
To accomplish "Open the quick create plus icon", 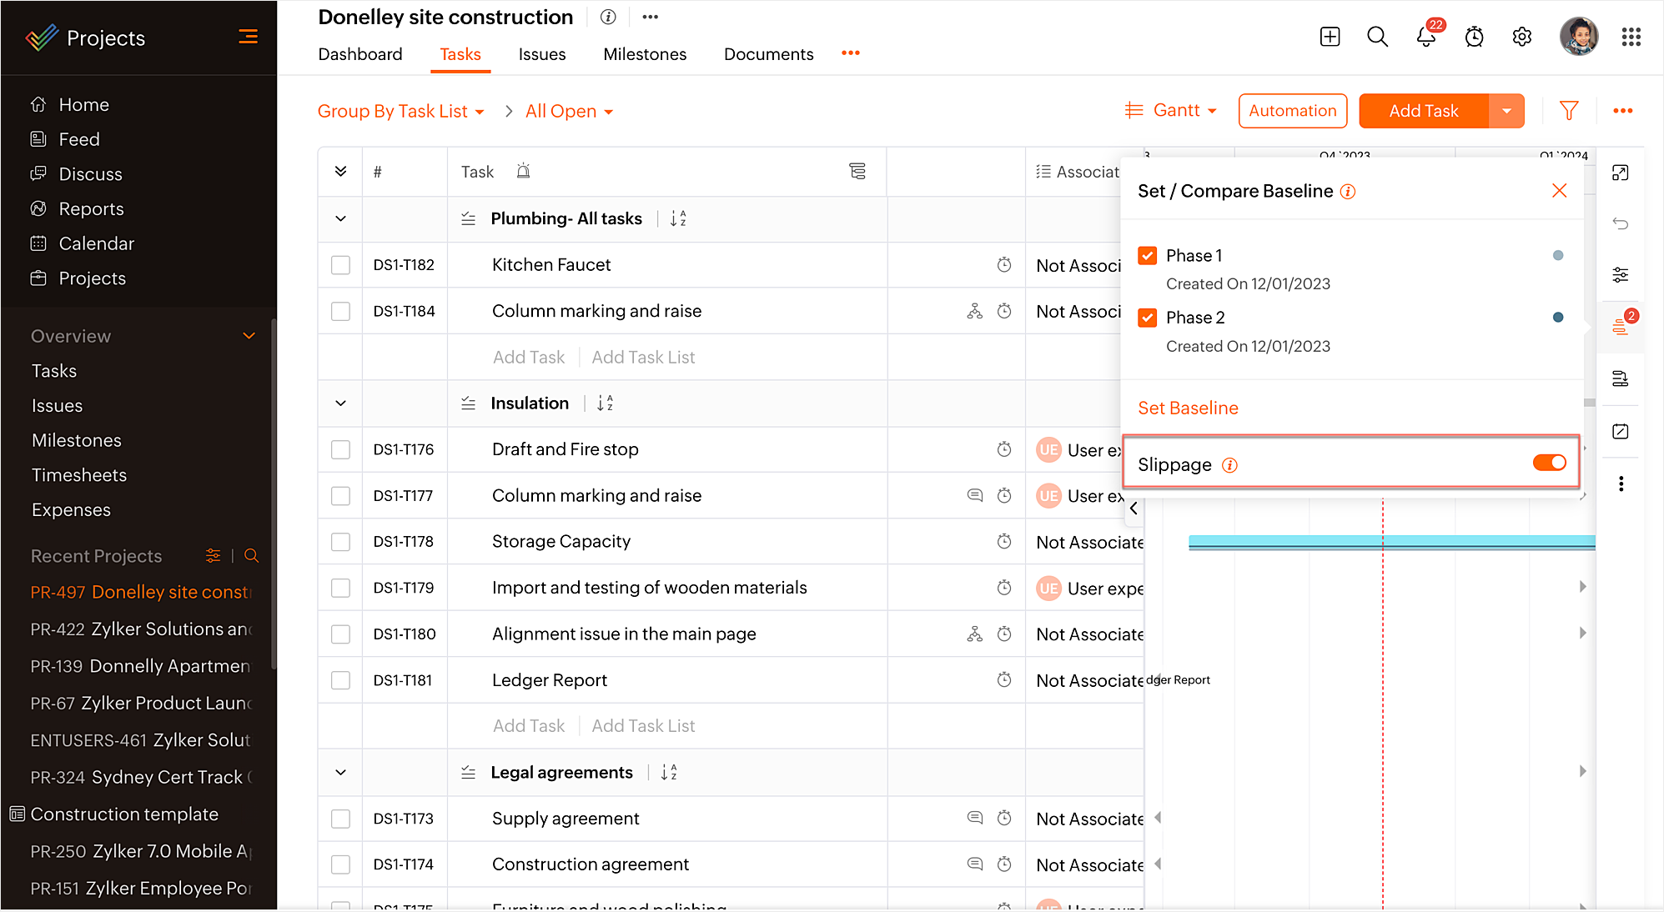I will [1330, 38].
